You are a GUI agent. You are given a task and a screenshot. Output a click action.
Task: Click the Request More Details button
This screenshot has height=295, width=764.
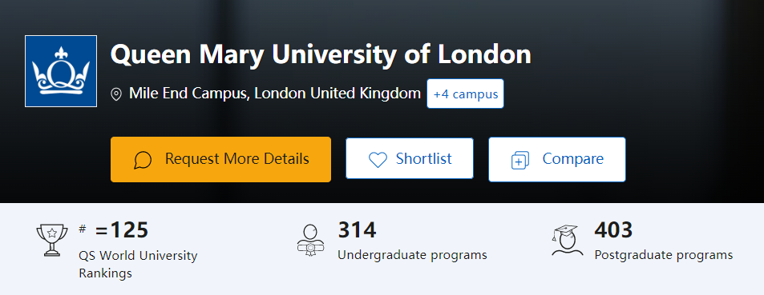[x=220, y=159]
